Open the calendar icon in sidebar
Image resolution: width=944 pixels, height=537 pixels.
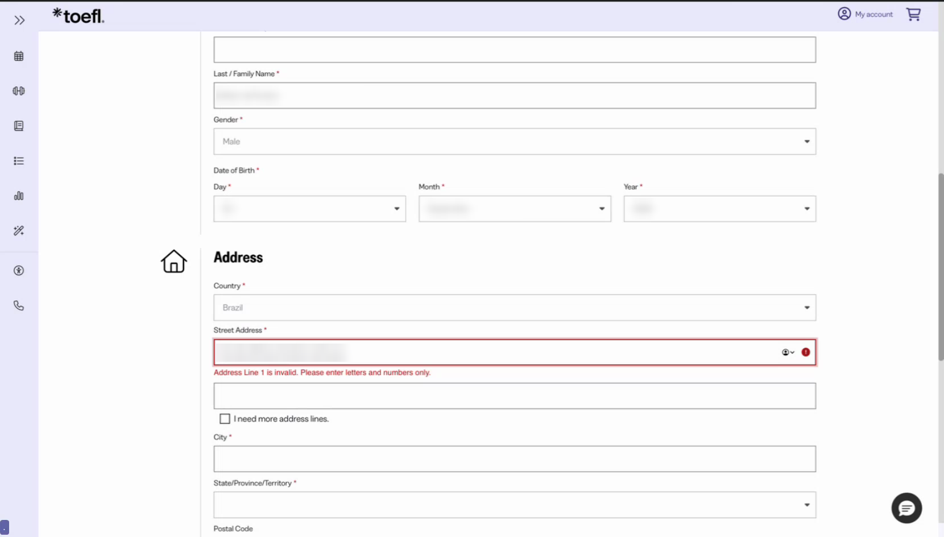pos(19,56)
